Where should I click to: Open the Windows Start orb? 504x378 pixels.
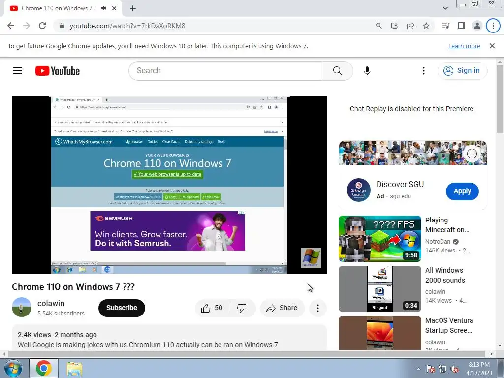click(x=13, y=368)
